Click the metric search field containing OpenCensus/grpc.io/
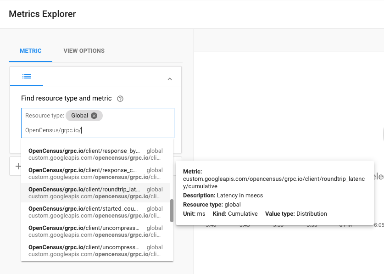The height and width of the screenshot is (274, 384). (97, 130)
